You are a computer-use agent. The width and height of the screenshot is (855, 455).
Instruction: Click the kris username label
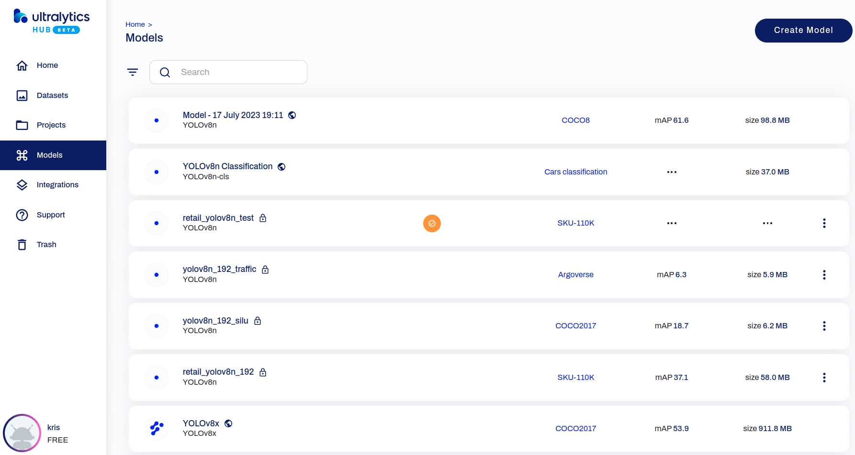54,428
